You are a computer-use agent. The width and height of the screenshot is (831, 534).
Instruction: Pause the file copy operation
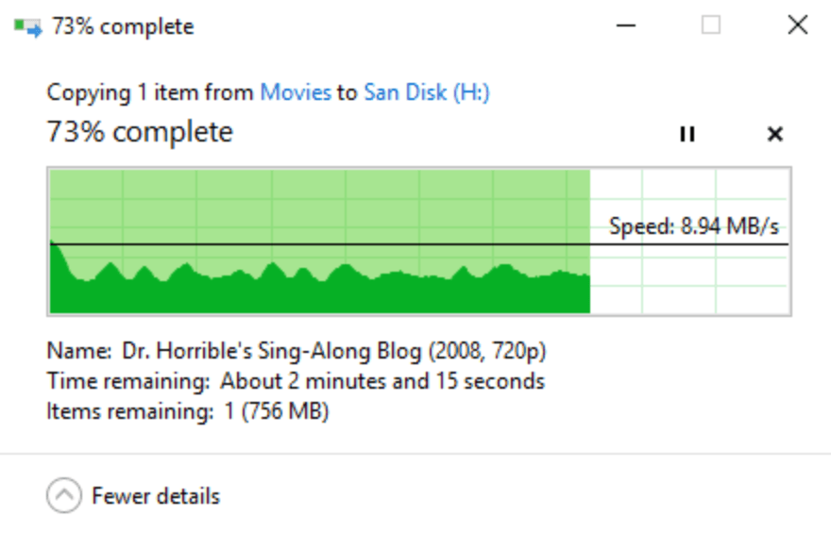click(x=687, y=134)
